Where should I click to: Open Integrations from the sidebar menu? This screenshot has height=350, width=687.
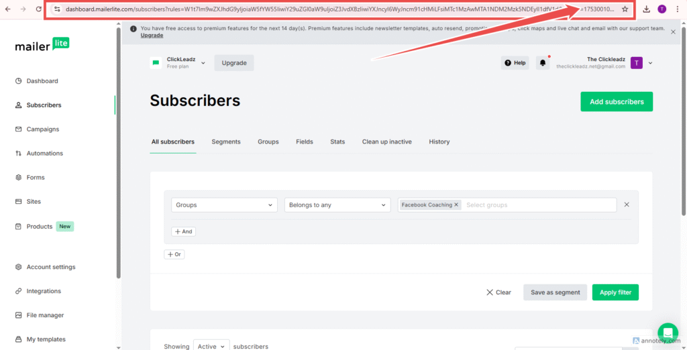pyautogui.click(x=44, y=291)
